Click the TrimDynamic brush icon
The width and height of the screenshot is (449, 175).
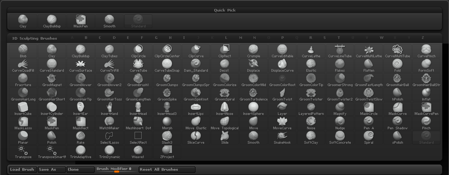pyautogui.click(x=109, y=152)
